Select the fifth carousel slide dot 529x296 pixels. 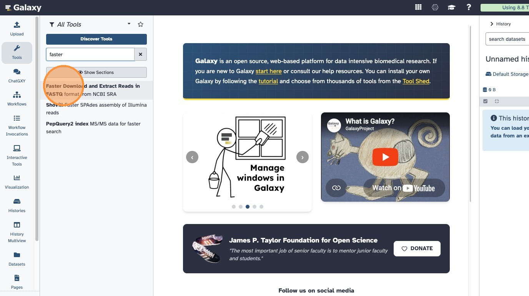point(261,207)
